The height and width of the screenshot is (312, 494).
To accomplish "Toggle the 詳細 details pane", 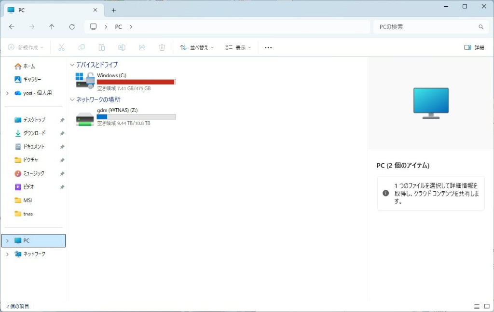I will click(x=474, y=47).
